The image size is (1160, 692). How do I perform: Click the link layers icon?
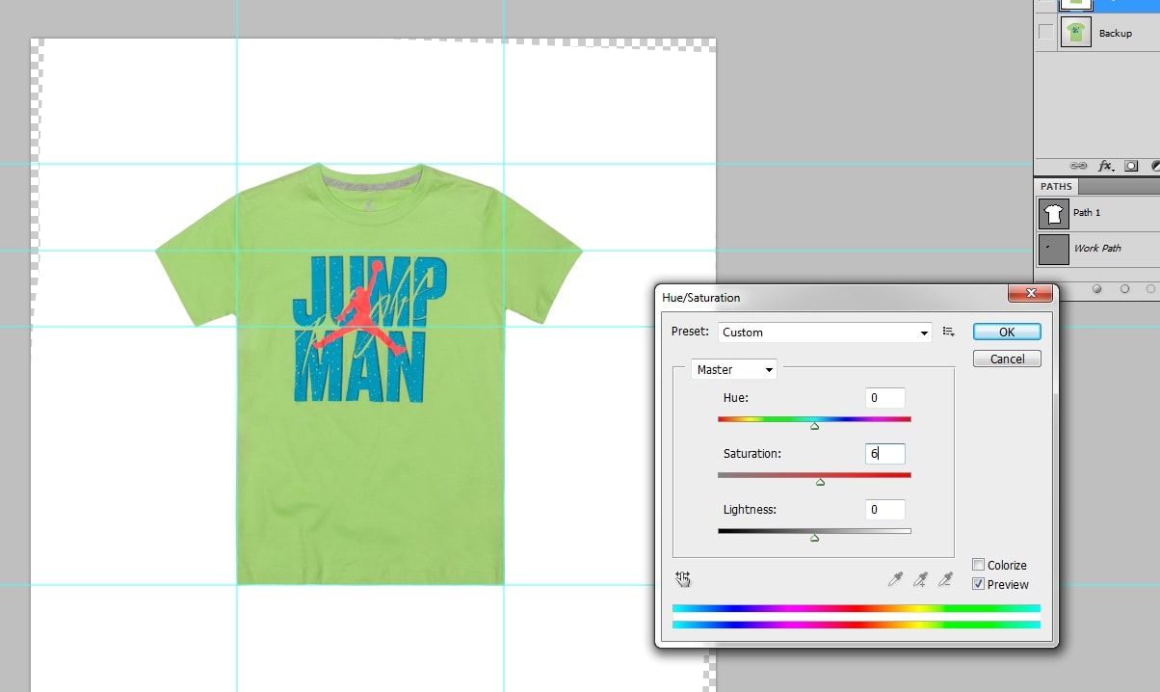[1078, 166]
